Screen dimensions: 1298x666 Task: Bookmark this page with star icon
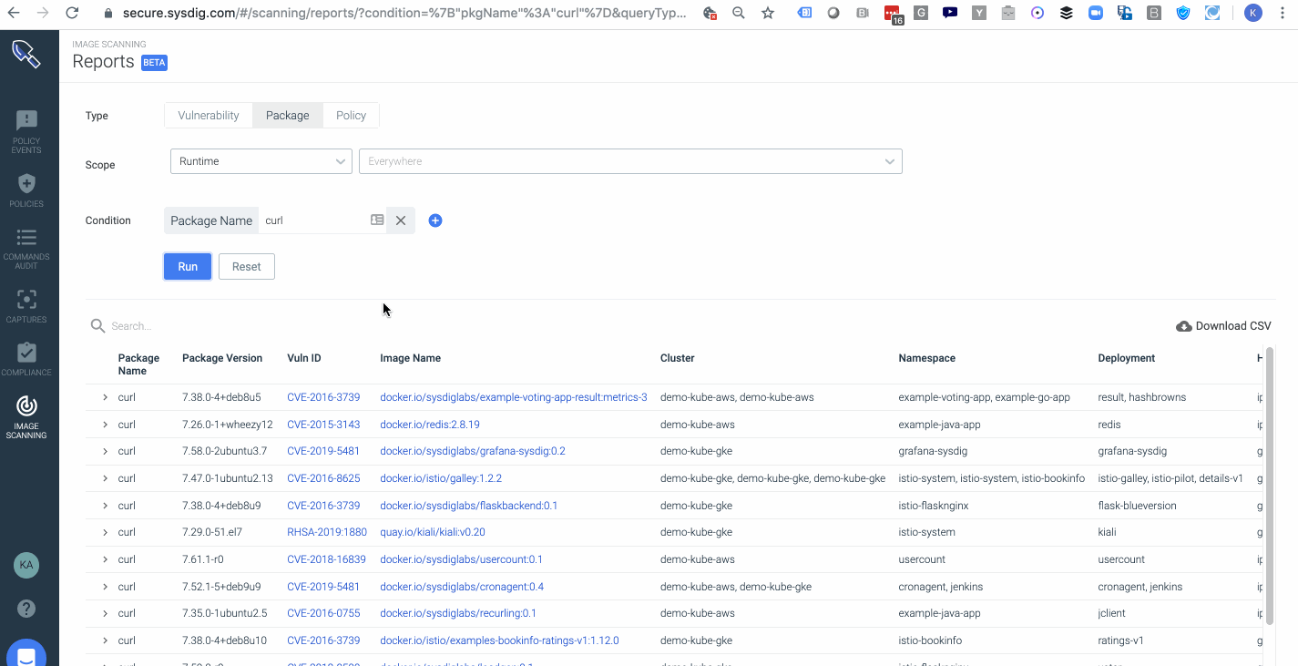click(768, 14)
